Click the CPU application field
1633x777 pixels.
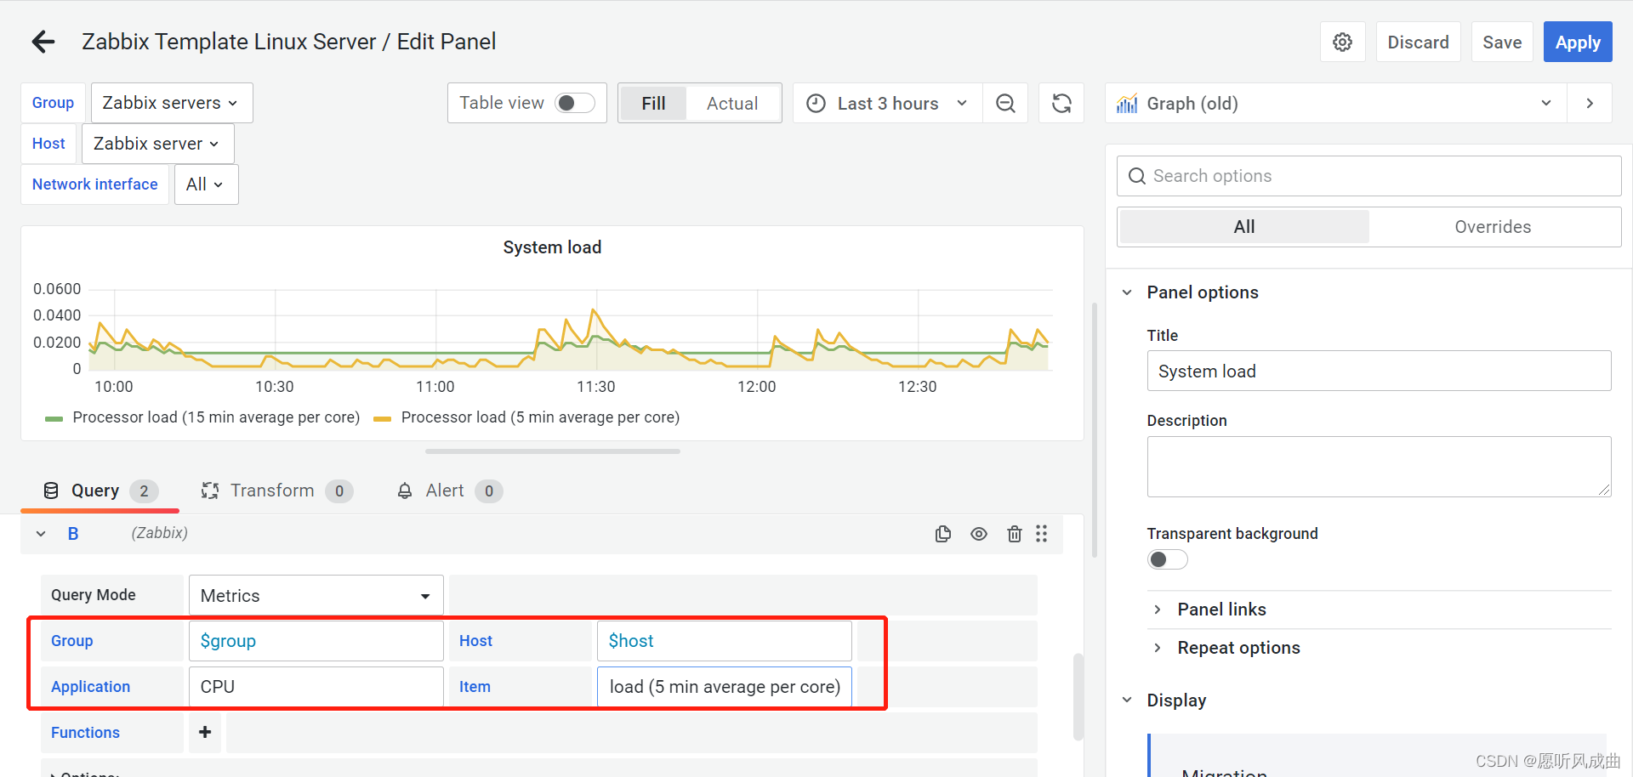316,687
